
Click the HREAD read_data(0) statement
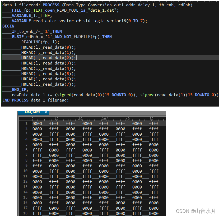tap(48, 47)
